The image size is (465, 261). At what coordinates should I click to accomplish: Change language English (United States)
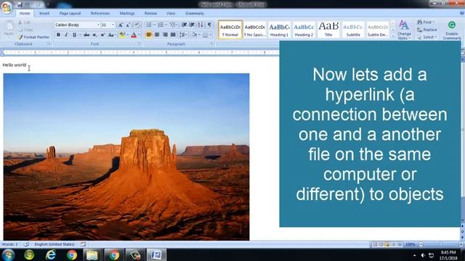[54, 244]
